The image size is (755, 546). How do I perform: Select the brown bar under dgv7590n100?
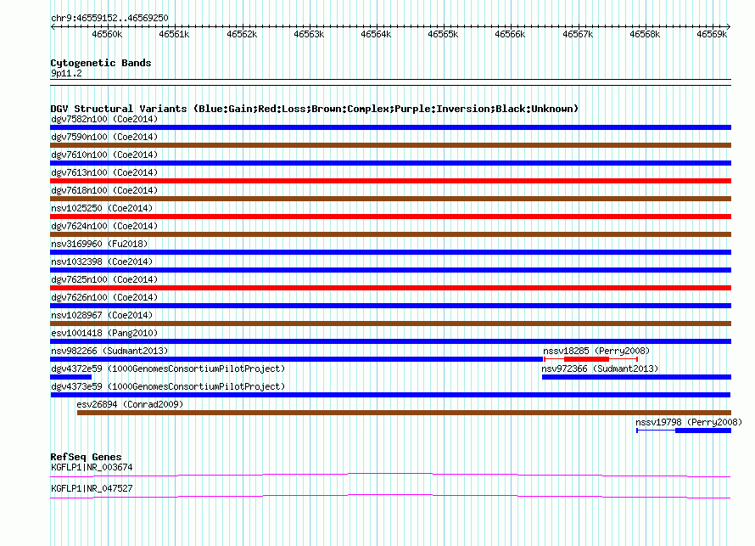pyautogui.click(x=390, y=145)
